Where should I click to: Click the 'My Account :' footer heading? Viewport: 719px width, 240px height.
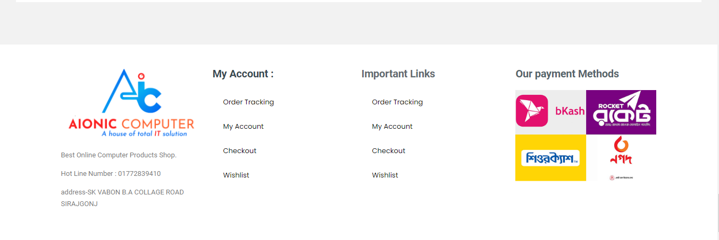point(243,74)
